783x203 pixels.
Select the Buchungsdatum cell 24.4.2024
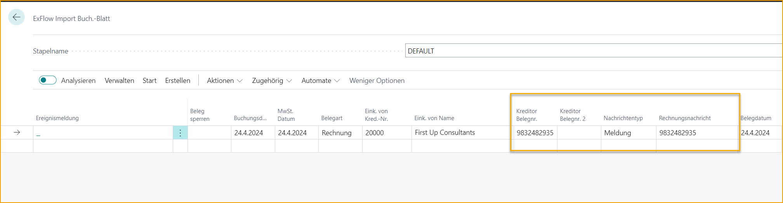253,133
